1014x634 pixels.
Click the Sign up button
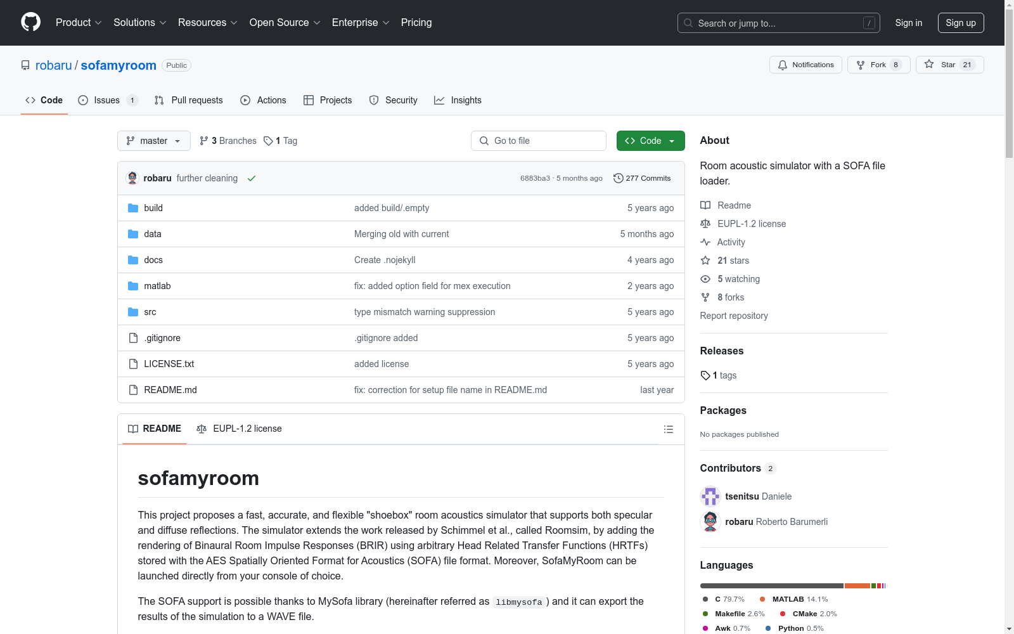click(961, 23)
